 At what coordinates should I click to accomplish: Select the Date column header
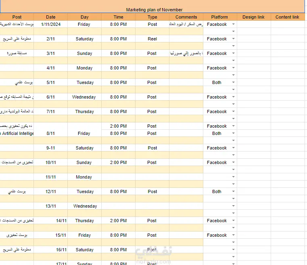coord(51,17)
